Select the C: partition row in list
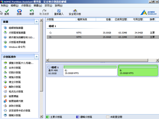Screen dimensions: 159x119 click(x=103, y=33)
